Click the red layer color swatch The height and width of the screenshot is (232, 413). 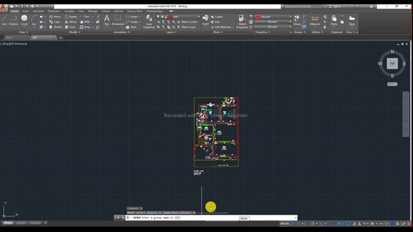coord(170,17)
